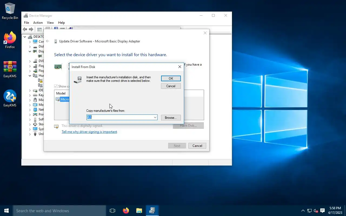Select the Disk drives icon
The image size is (346, 216).
pos(35,46)
